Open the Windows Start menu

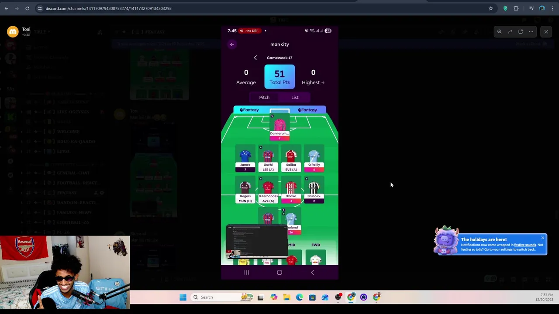point(183,297)
